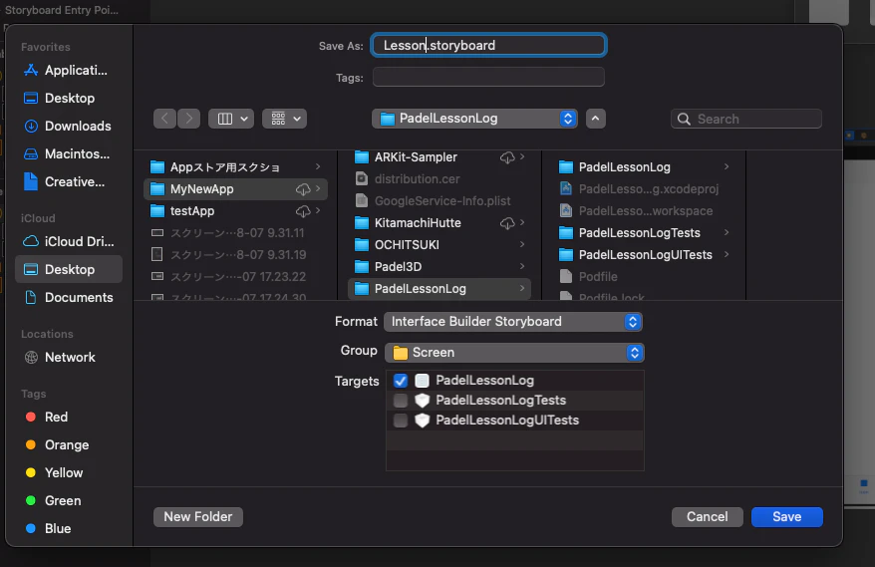Open PadelLessonLog location popup
This screenshot has width=875, height=567.
tap(475, 119)
